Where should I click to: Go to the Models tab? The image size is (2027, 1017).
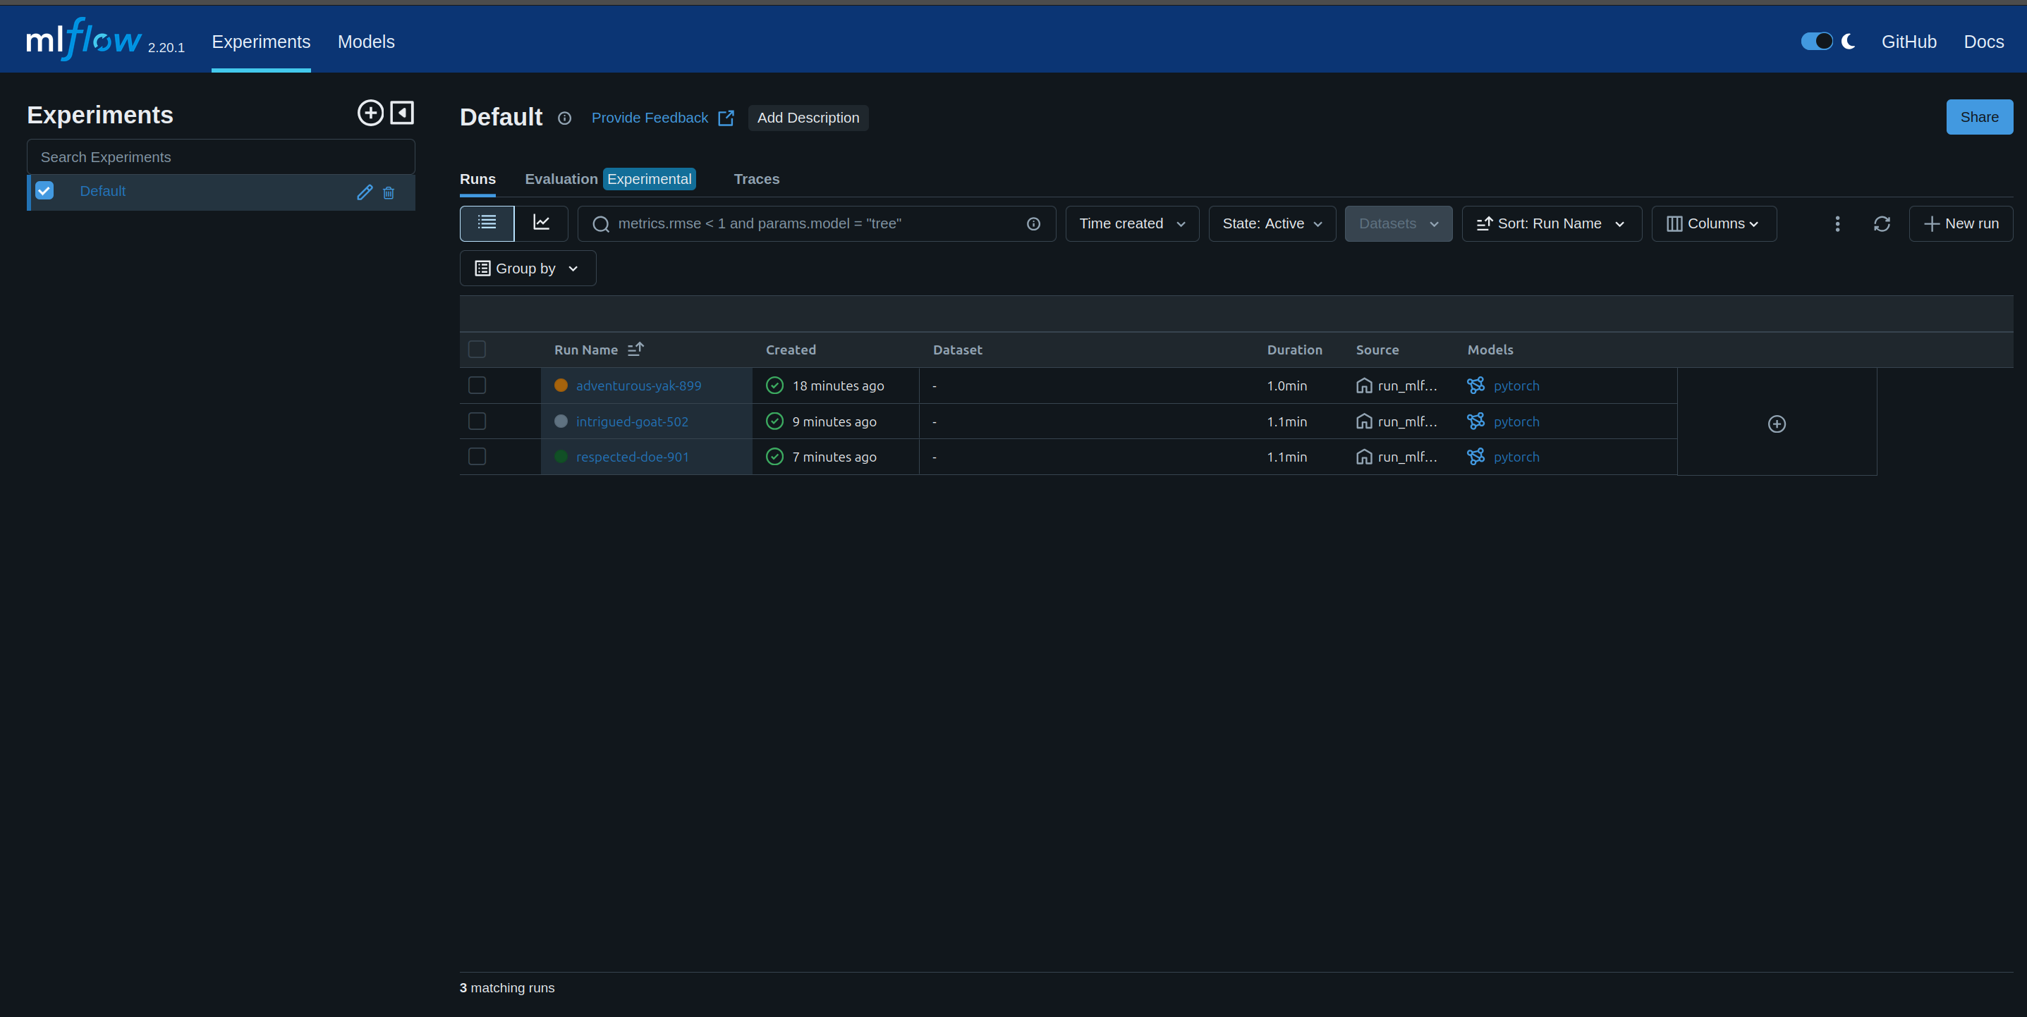click(366, 42)
